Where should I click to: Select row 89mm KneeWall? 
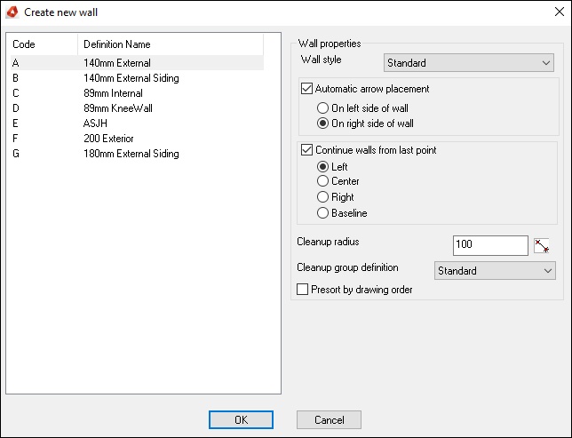tap(137, 108)
